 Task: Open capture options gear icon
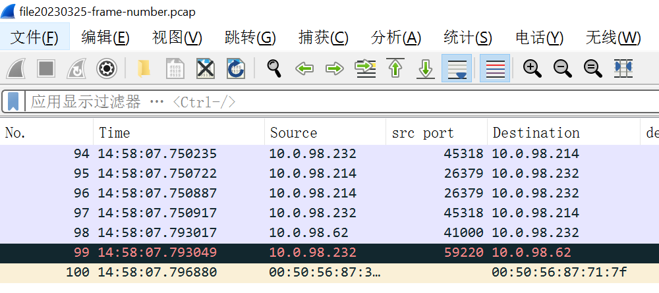pos(107,68)
